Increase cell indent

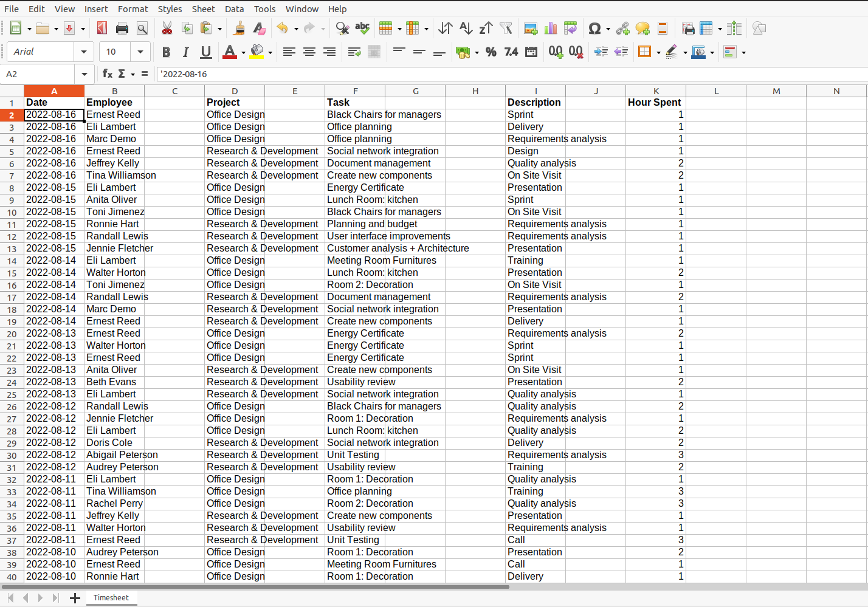click(x=601, y=52)
